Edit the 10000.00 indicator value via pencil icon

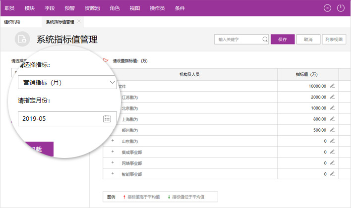click(333, 86)
